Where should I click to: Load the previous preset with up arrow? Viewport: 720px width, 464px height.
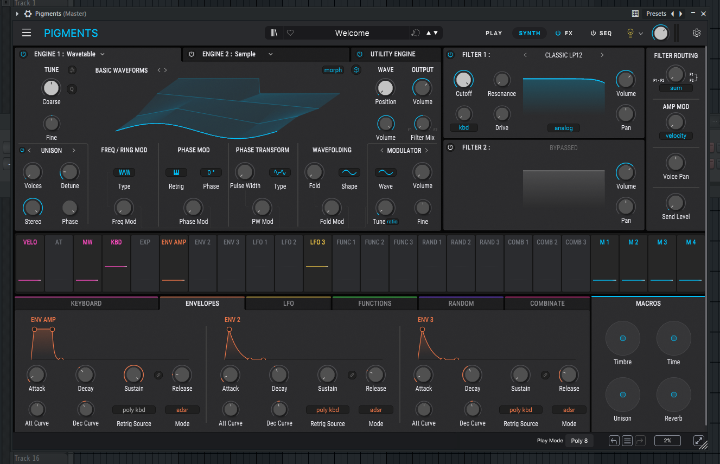pyautogui.click(x=429, y=33)
